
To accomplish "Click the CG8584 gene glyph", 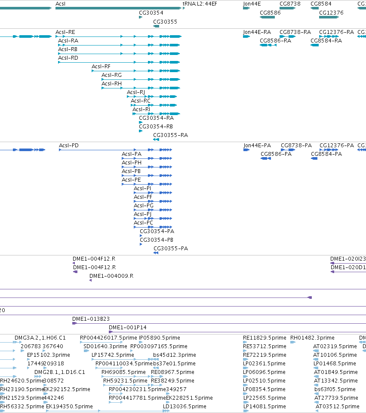I will [314, 8].
